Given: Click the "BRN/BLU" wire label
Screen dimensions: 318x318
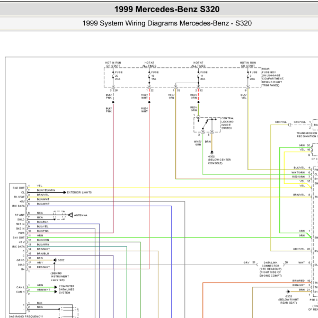Looking at the screenshot, I should click(x=43, y=253).
